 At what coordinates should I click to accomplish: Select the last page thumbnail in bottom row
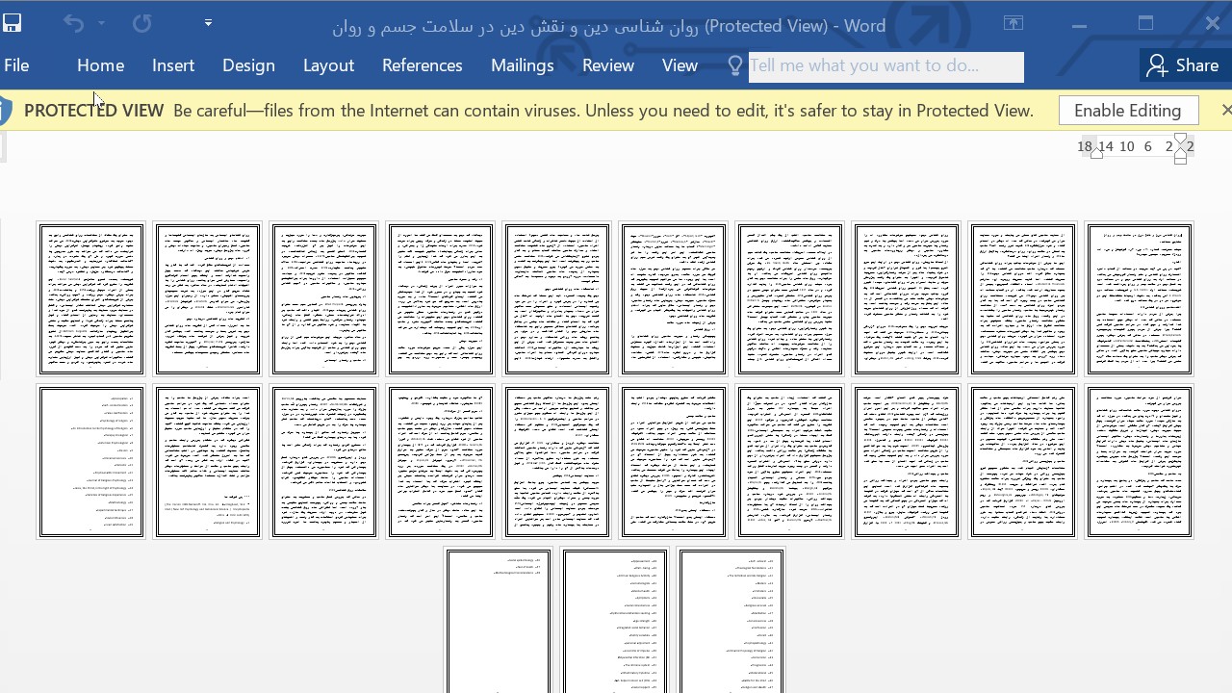pos(731,621)
